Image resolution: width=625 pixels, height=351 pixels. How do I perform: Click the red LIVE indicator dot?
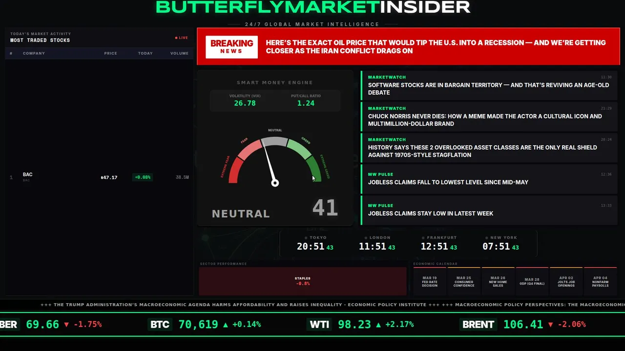[176, 38]
